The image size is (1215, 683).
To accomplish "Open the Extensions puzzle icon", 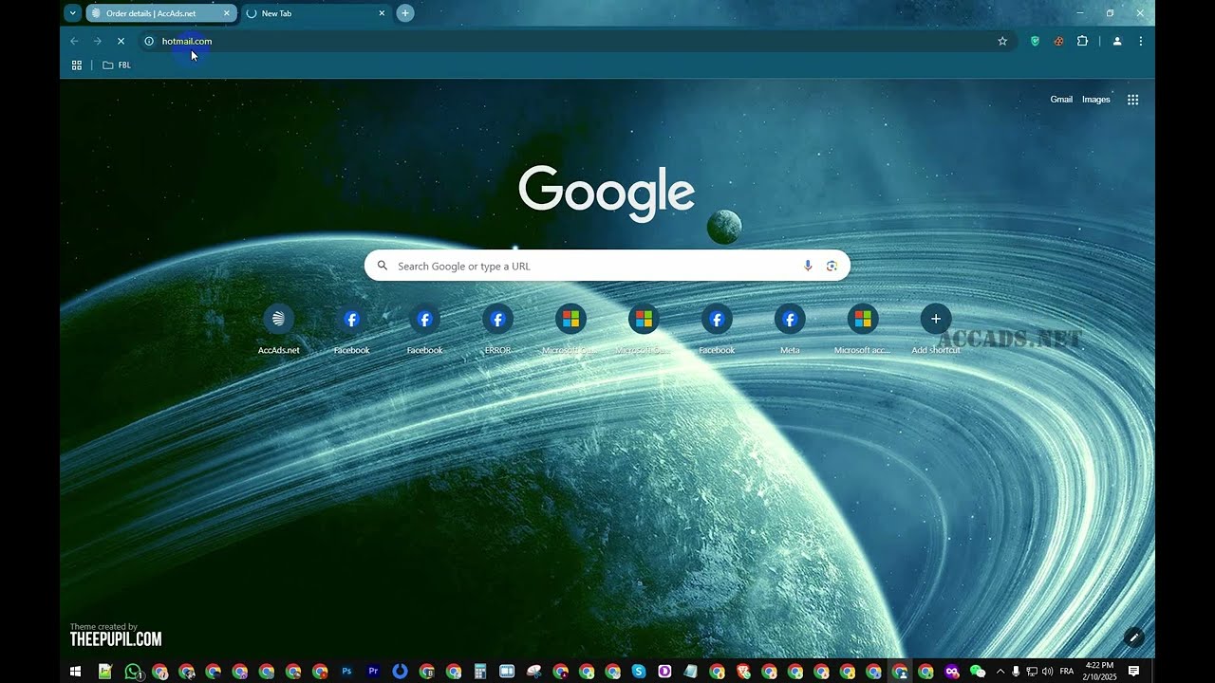I will 1082,41.
